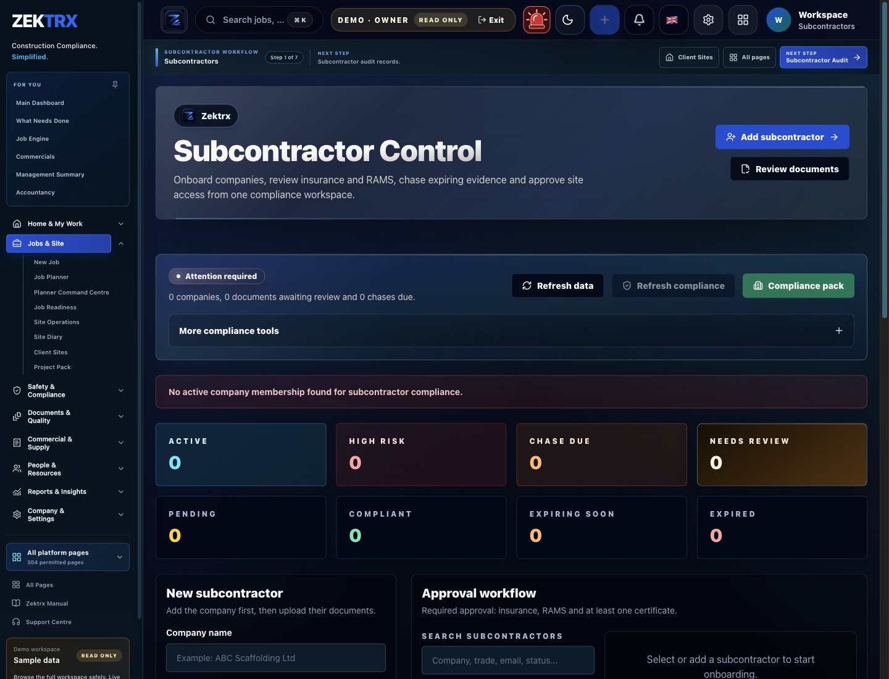Collapse the Jobs & Site section
The width and height of the screenshot is (889, 679).
click(x=121, y=243)
